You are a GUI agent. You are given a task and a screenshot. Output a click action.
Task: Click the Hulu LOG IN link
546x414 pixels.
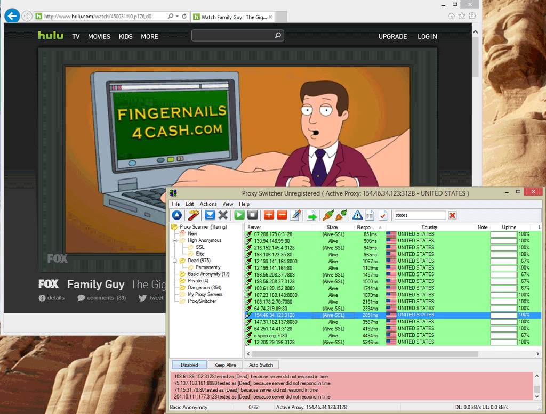(x=427, y=37)
